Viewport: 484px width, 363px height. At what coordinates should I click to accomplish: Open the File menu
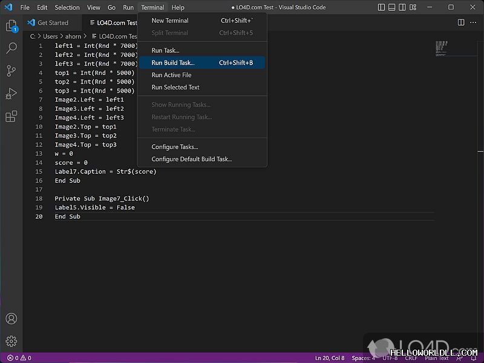[x=25, y=7]
